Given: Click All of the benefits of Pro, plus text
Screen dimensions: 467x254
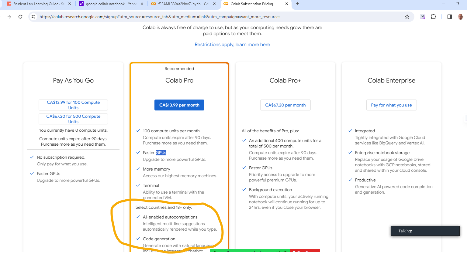Looking at the screenshot, I should pos(270,131).
